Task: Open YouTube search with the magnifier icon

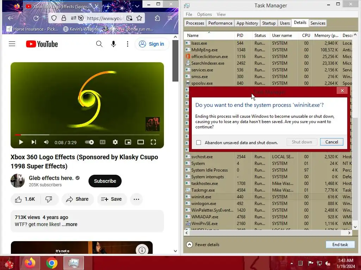Action: (99, 44)
